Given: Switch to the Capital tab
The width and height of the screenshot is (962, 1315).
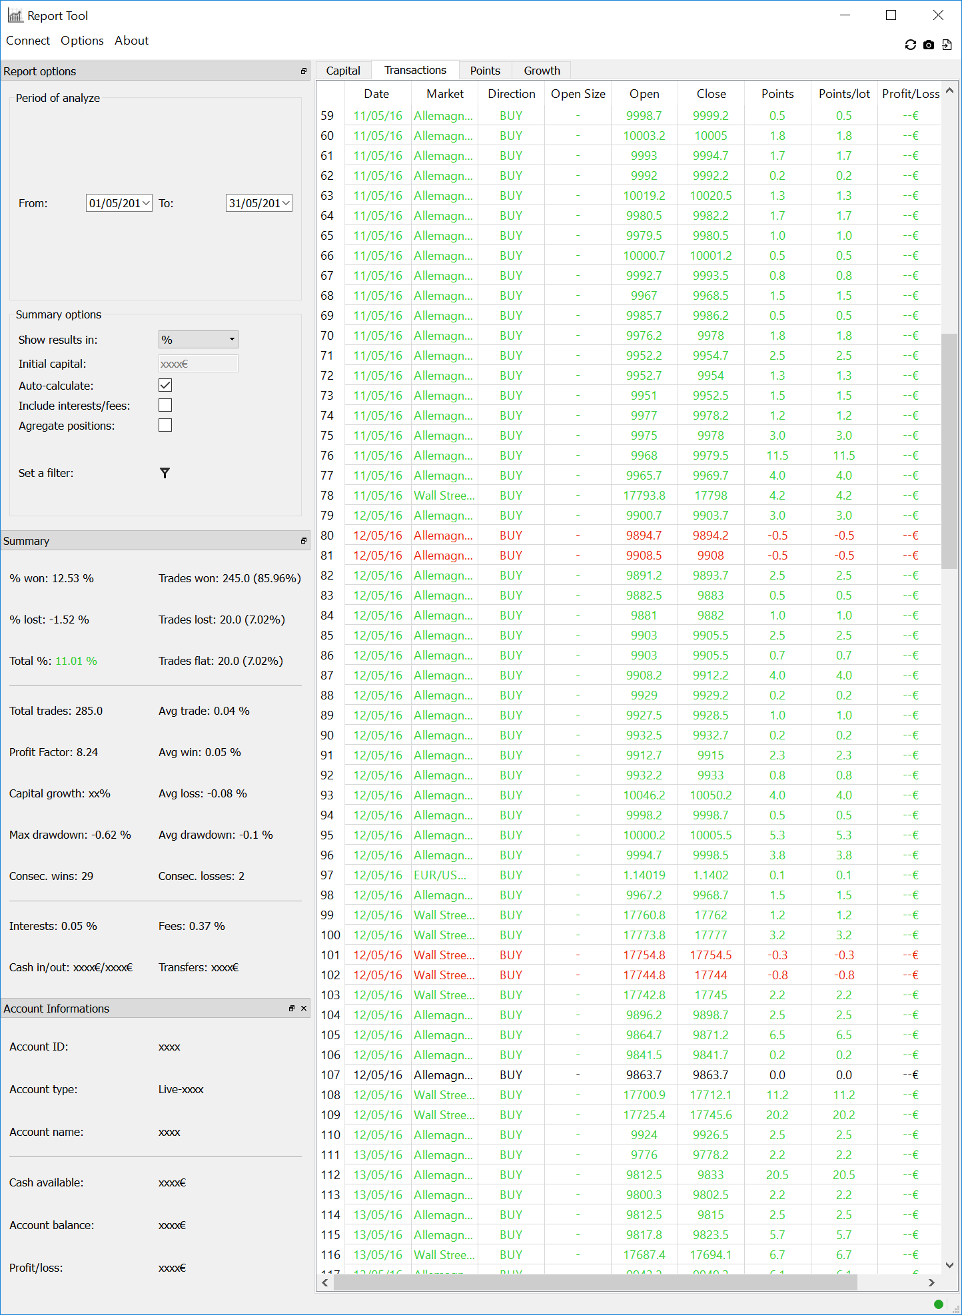Looking at the screenshot, I should coord(343,71).
